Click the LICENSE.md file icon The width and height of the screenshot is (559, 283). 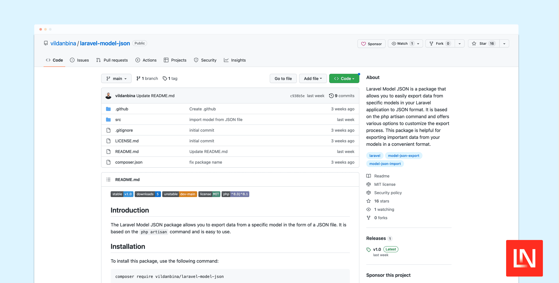click(x=109, y=141)
